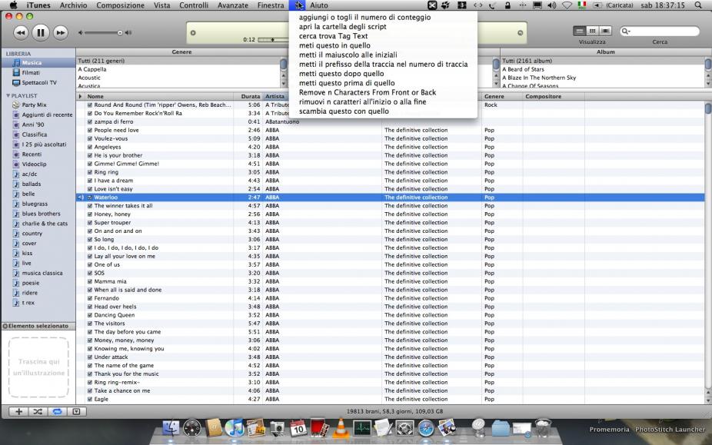This screenshot has width=712, height=445.
Task: Skip to next track button
Action: 61,33
